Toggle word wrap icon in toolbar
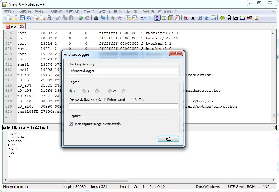The image size is (279, 192). point(144,18)
